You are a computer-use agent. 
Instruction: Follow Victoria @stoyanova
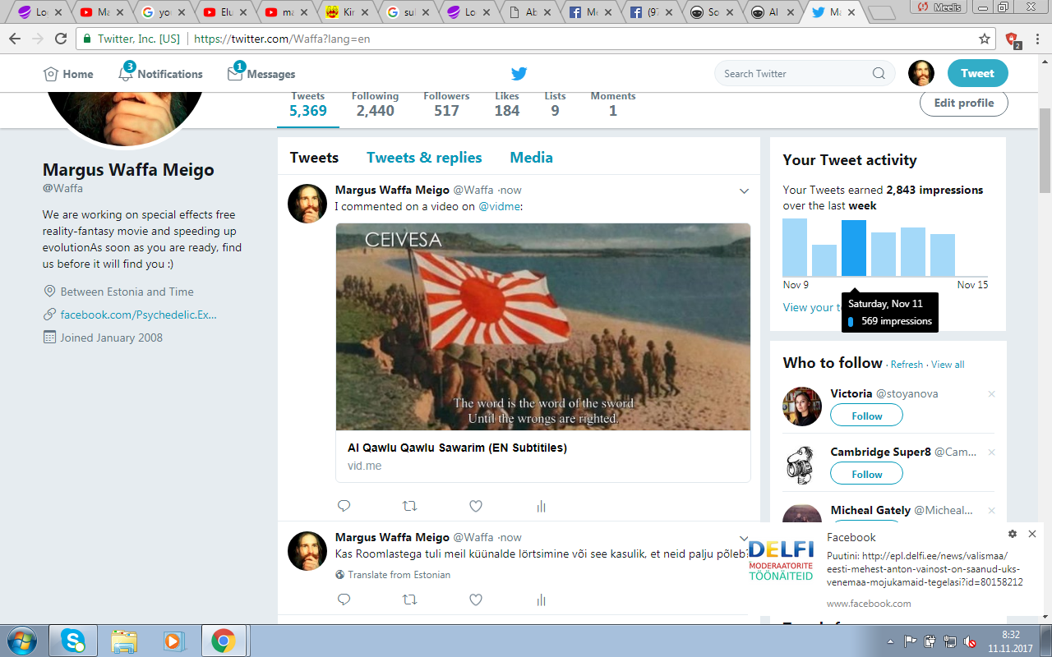[866, 416]
